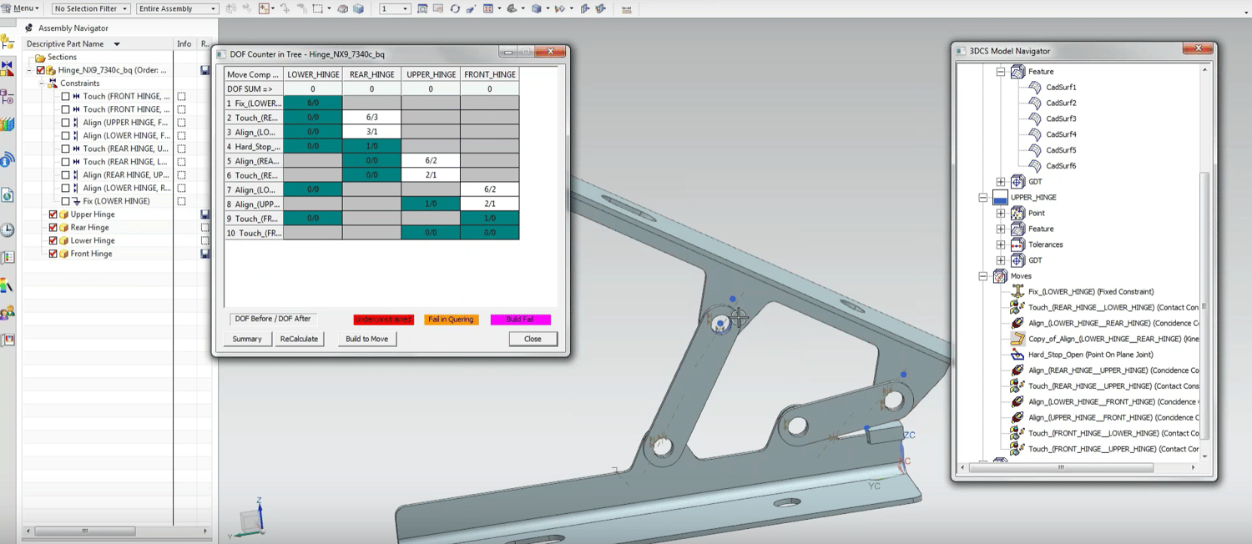Click the Build to Move button
1252x544 pixels.
pos(366,339)
